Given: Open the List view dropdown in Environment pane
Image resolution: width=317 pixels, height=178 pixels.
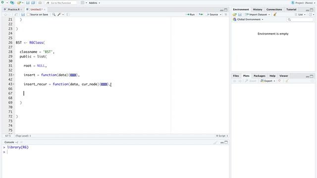Looking at the screenshot, I should click(300, 14).
